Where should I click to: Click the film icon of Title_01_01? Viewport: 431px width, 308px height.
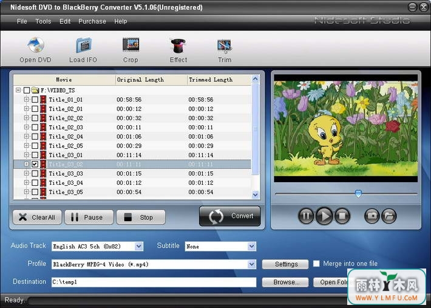pos(43,100)
